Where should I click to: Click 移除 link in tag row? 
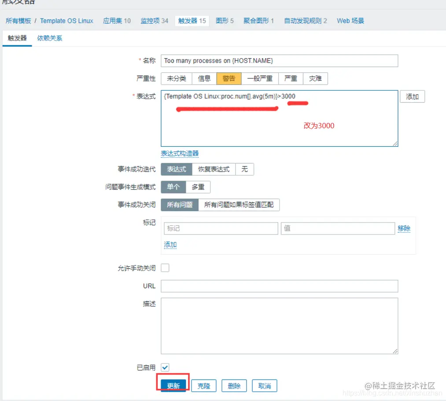coord(404,229)
